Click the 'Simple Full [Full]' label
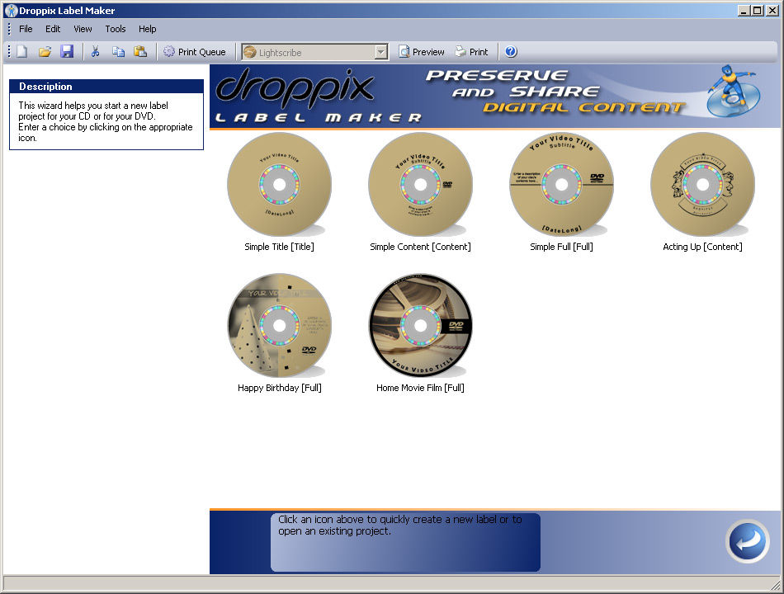784x594 pixels. click(x=561, y=247)
